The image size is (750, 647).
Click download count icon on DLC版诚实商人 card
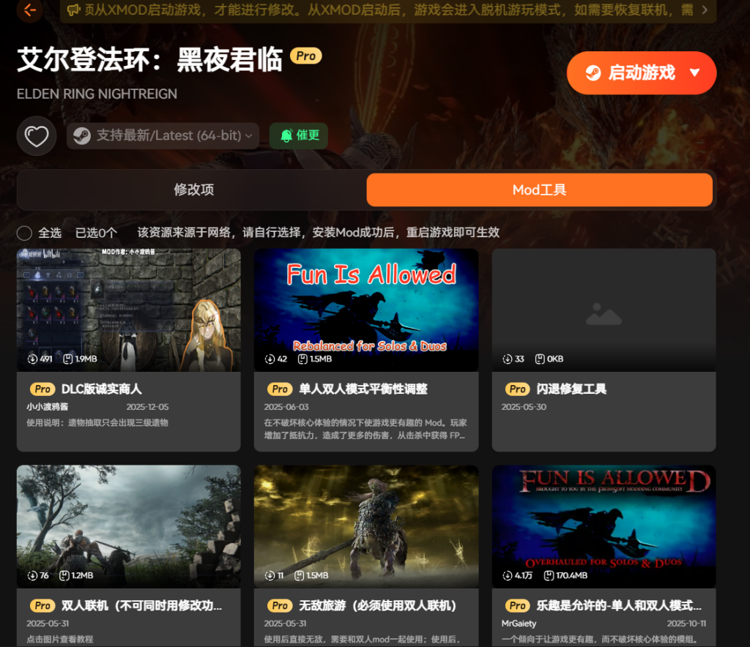coord(32,359)
